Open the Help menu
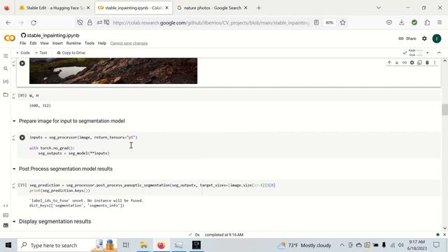 (x=102, y=43)
